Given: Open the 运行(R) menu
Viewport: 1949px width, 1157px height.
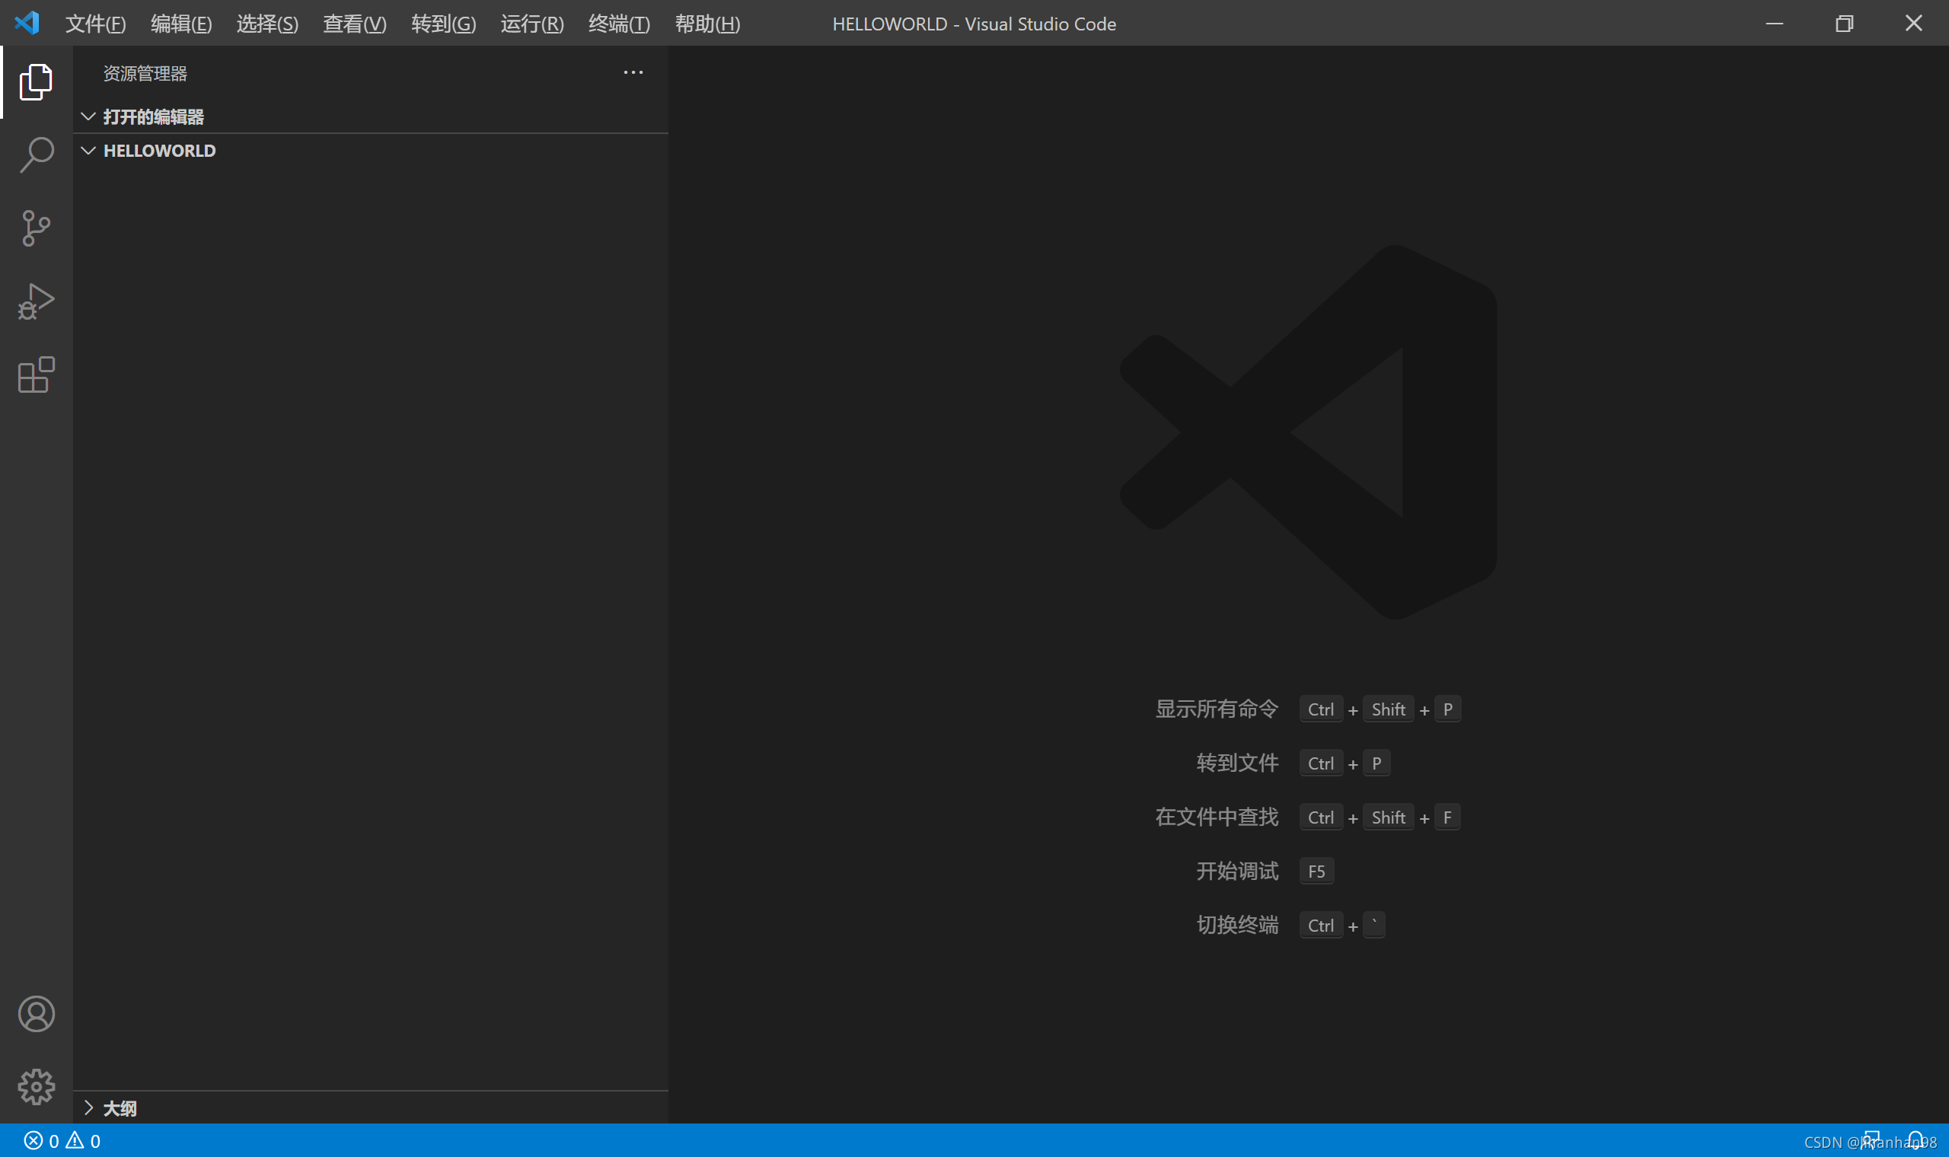Looking at the screenshot, I should coord(531,24).
